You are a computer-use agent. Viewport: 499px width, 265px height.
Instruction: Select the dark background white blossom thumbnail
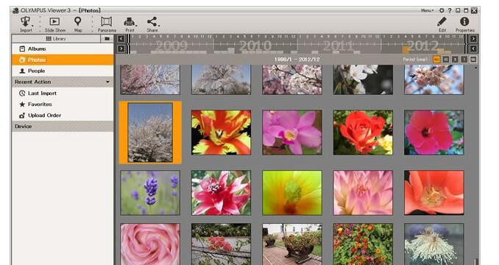pos(363,79)
